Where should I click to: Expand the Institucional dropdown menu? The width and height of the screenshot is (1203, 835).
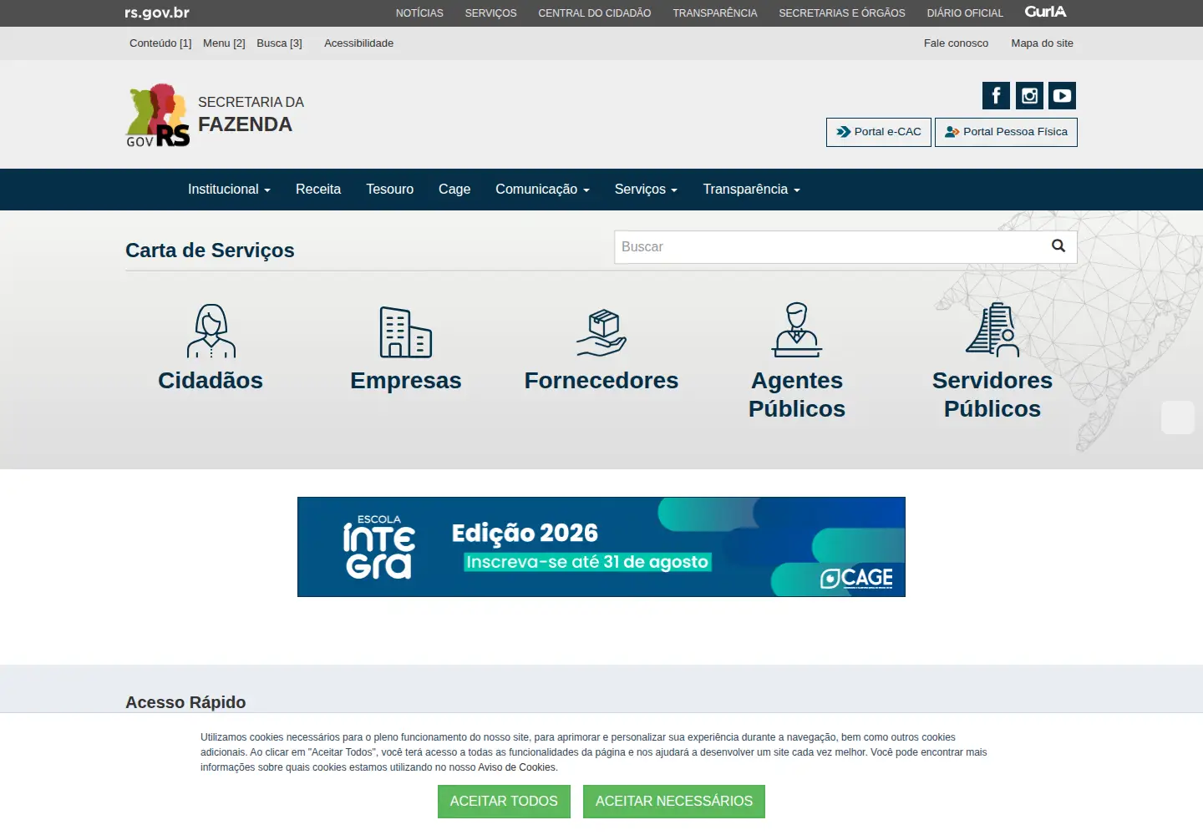pyautogui.click(x=229, y=190)
